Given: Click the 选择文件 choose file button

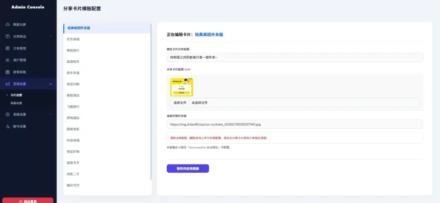Looking at the screenshot, I should coord(180,103).
